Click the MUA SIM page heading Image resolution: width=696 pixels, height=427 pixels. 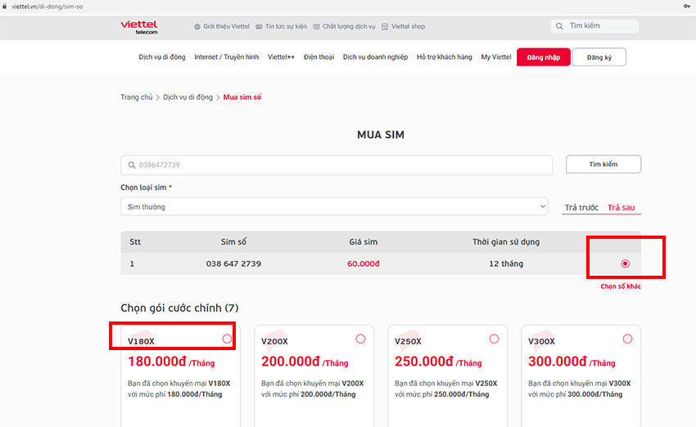point(381,135)
